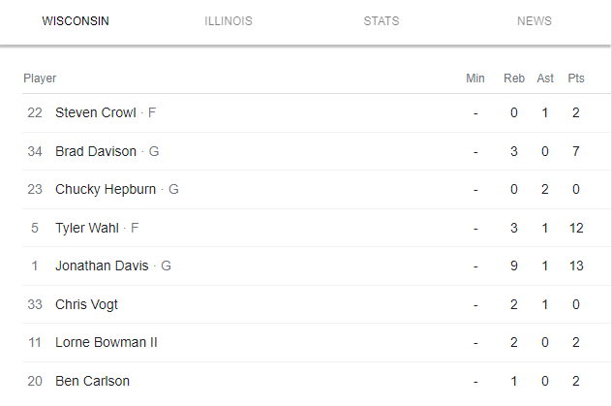The image size is (612, 406).
Task: Select Tyler Wahl in the roster
Action: tap(87, 228)
